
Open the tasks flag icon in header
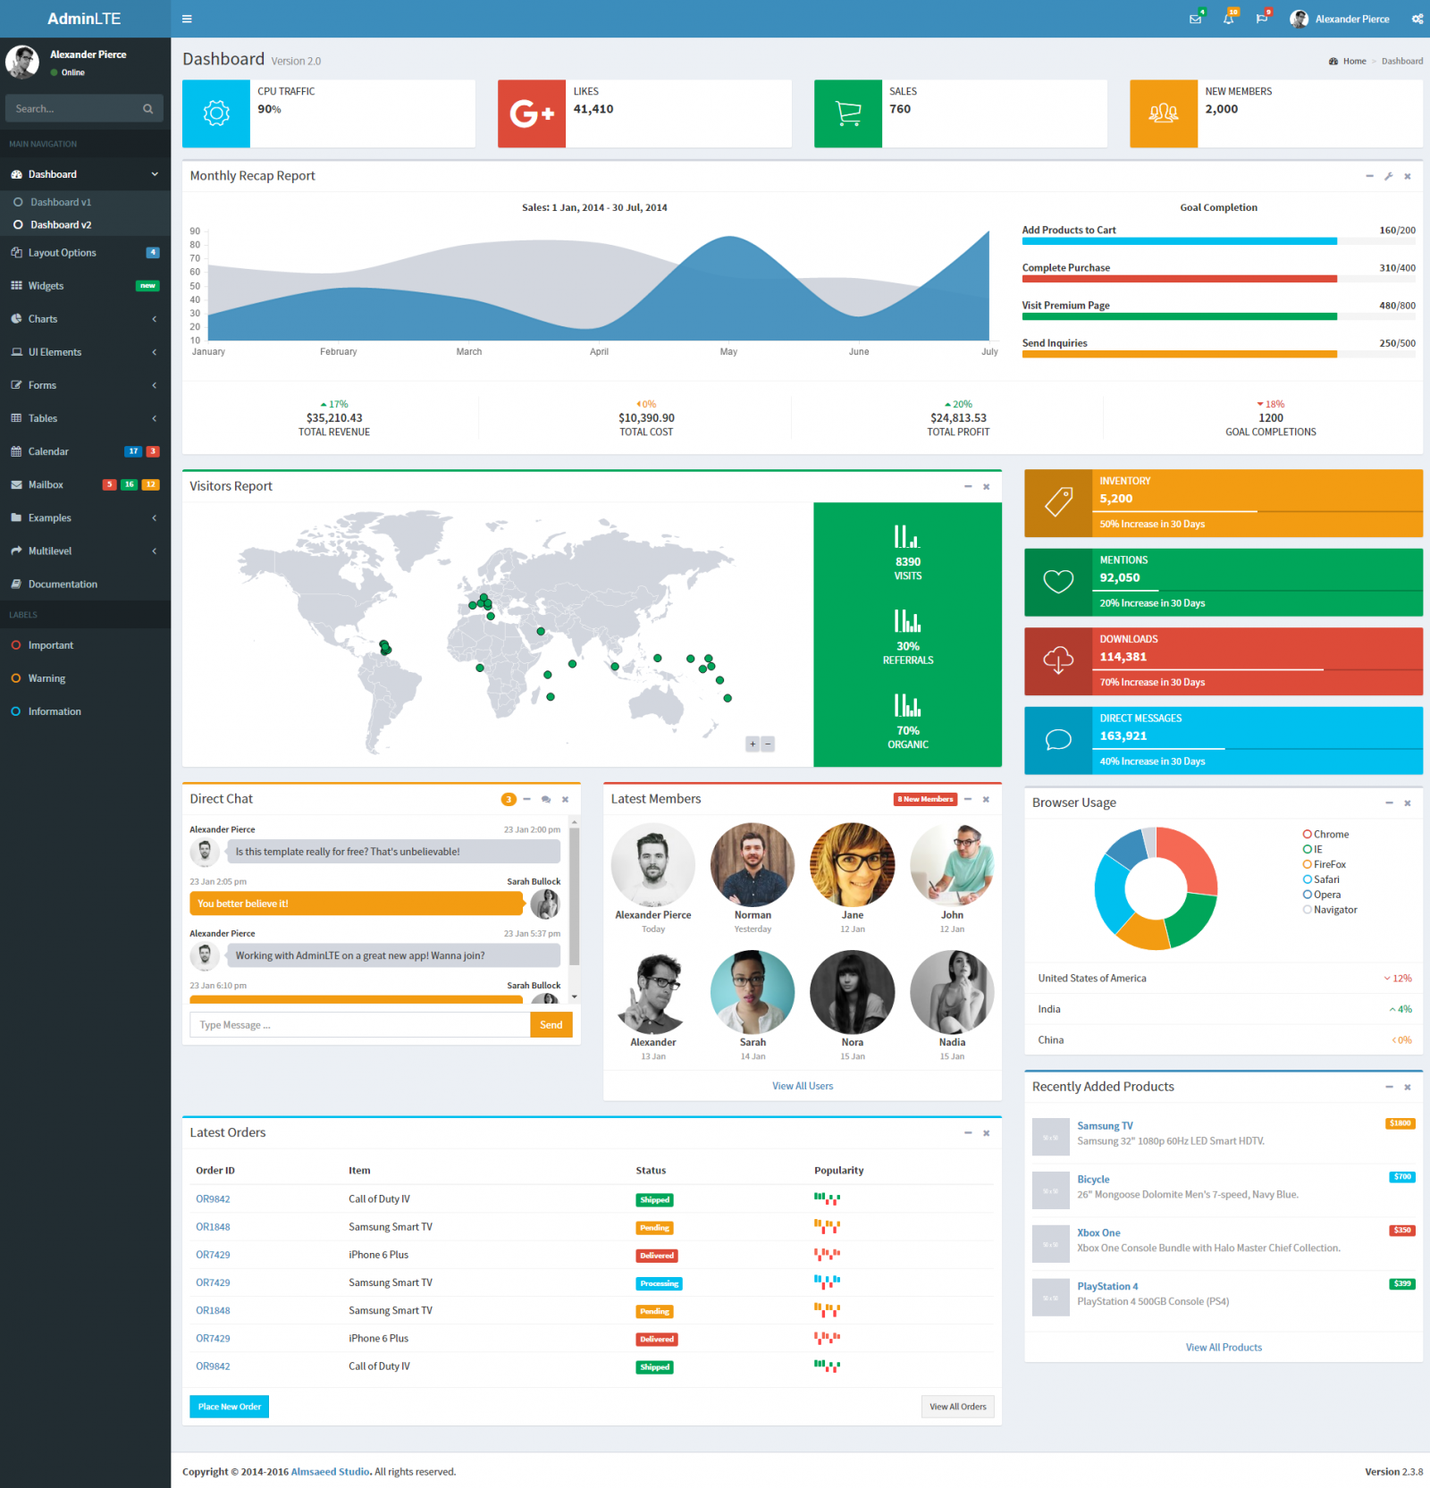(1261, 19)
